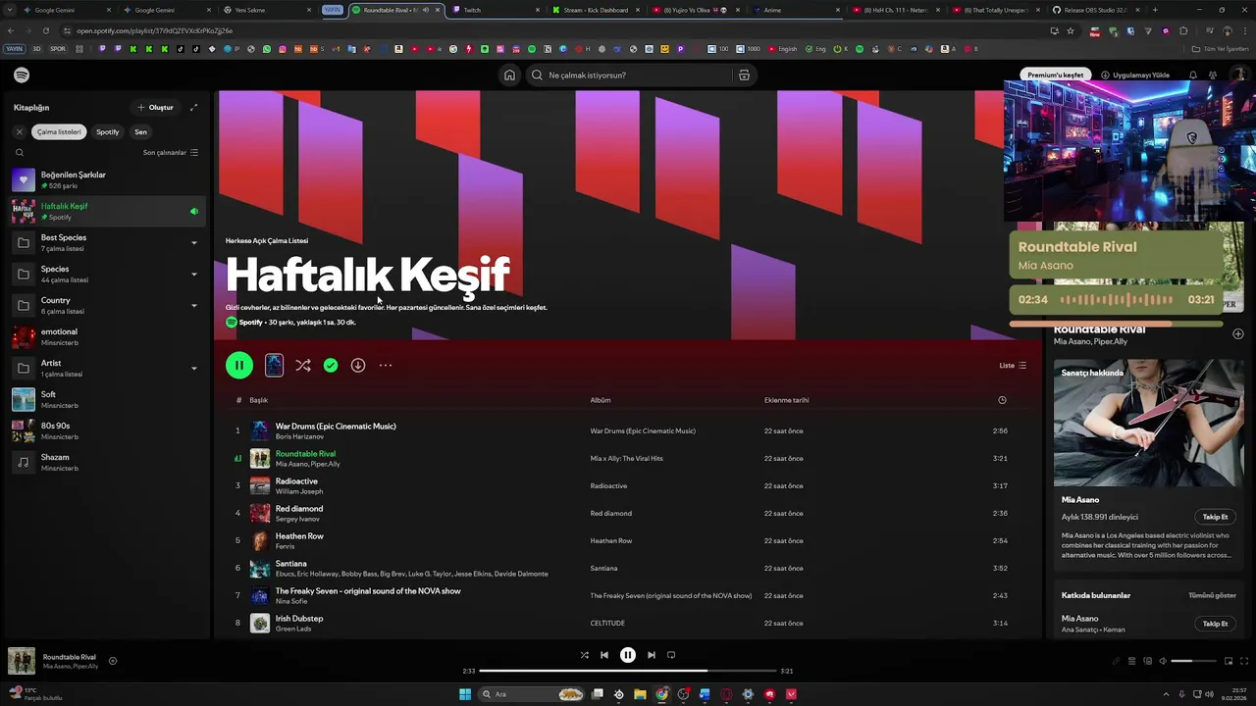Open the queue icon in player bar
The width and height of the screenshot is (1256, 706).
(1131, 661)
